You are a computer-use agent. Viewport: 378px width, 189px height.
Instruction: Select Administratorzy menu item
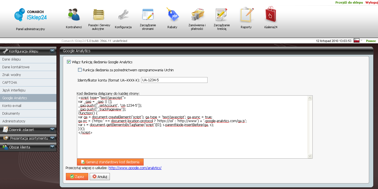(28, 121)
